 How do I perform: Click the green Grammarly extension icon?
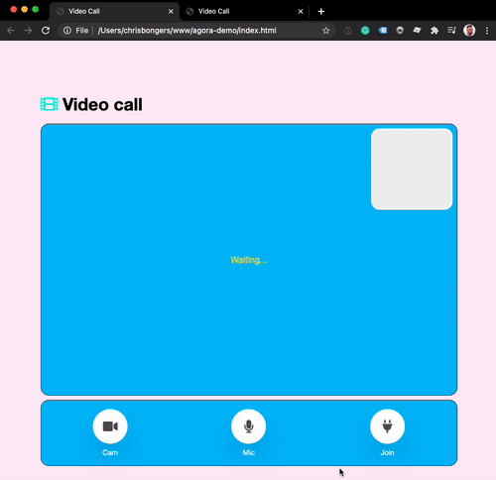pyautogui.click(x=365, y=31)
